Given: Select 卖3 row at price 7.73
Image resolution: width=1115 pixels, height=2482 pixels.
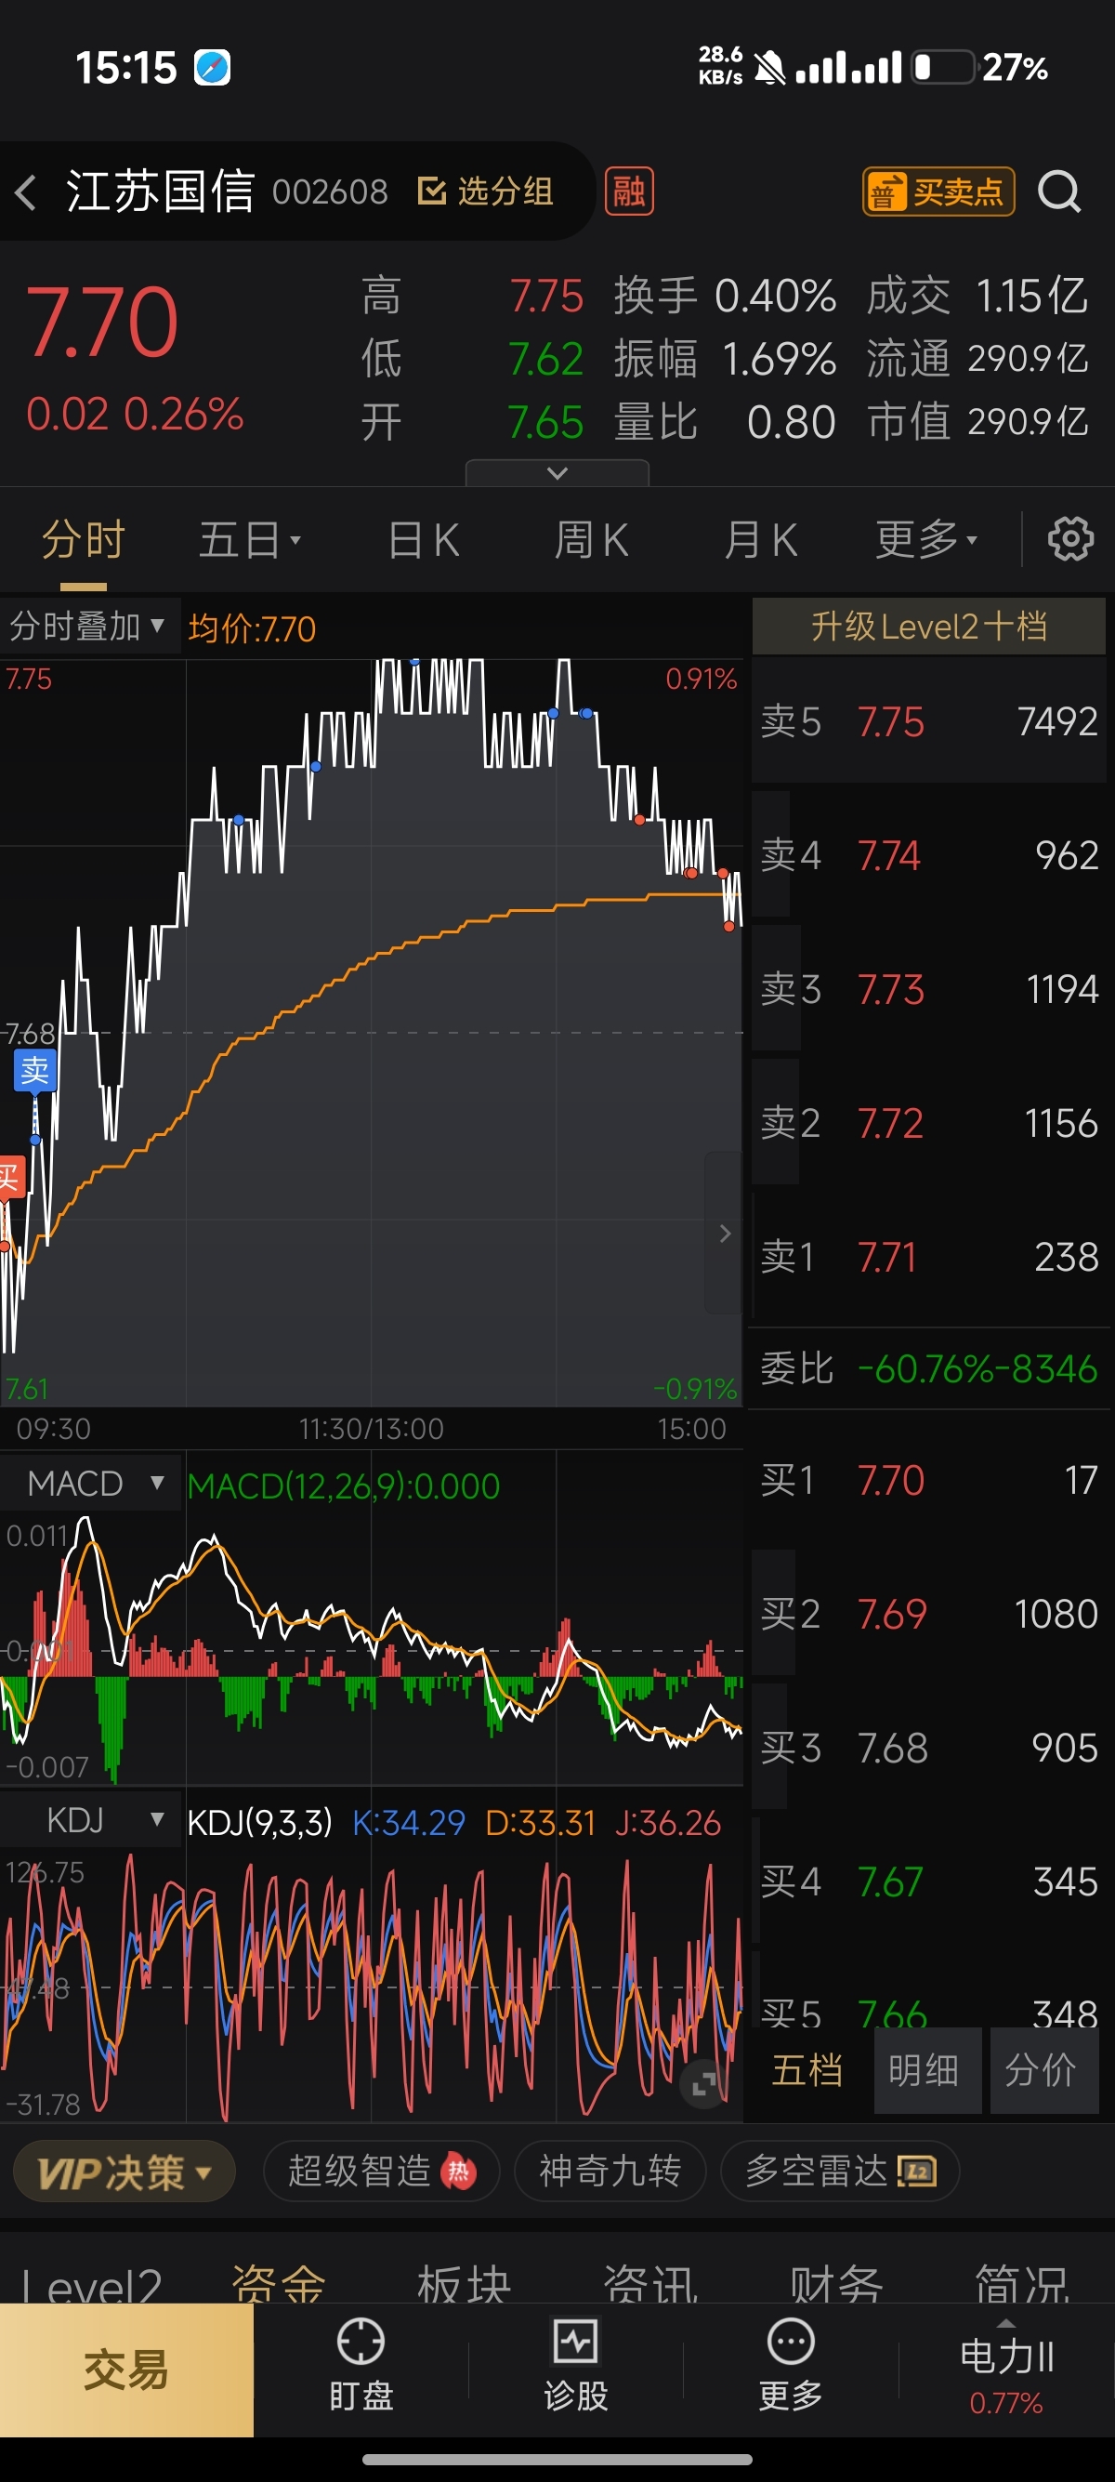Looking at the screenshot, I should [928, 988].
